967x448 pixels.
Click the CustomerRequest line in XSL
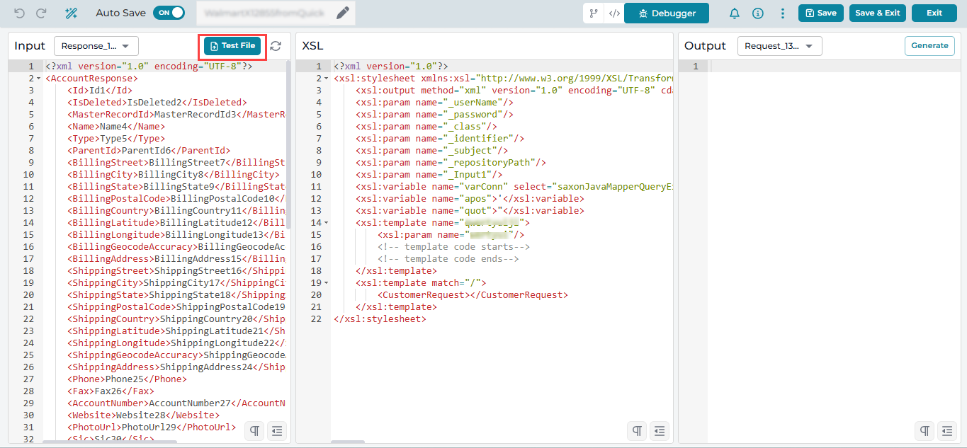473,295
